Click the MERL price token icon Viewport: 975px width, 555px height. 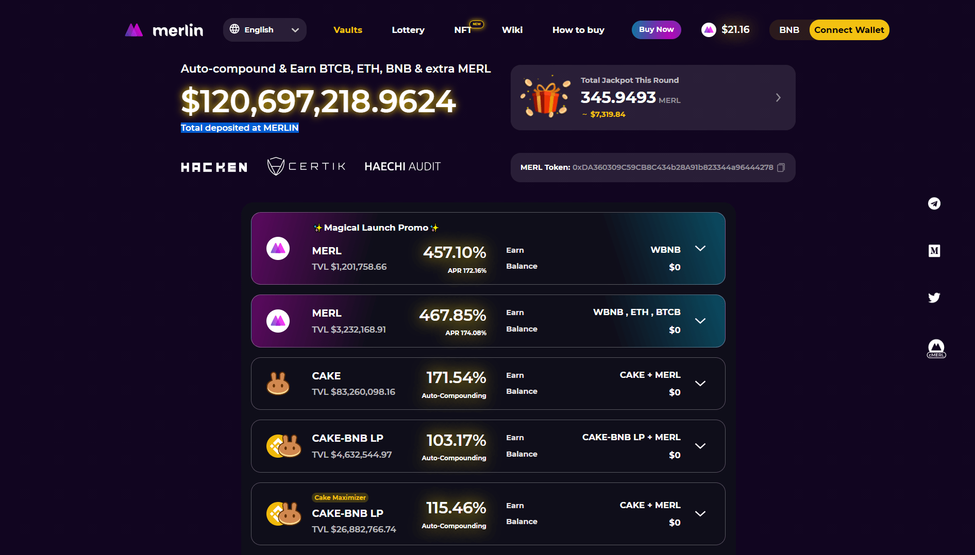click(709, 30)
